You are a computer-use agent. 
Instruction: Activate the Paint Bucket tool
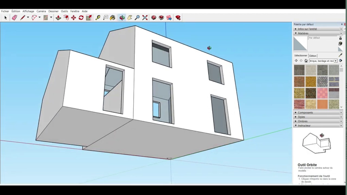(x=113, y=18)
